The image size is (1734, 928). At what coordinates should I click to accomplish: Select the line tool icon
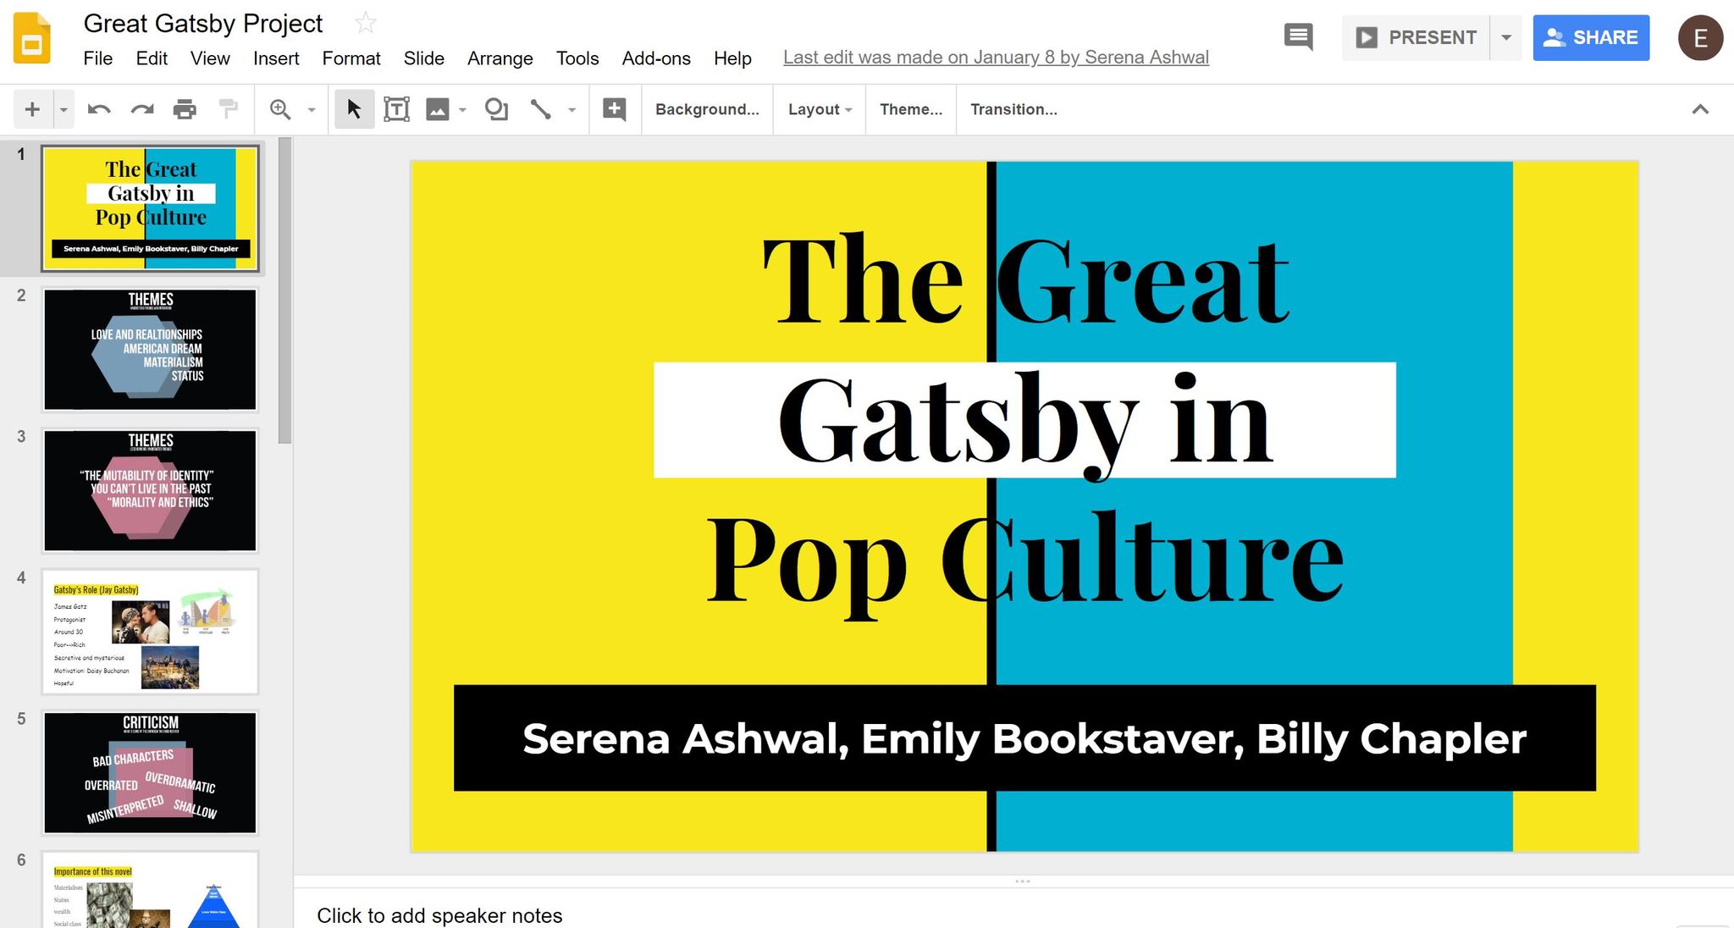540,109
